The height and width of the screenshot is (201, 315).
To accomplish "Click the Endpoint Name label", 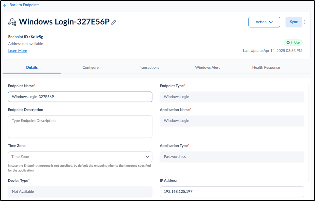I will click(22, 86).
